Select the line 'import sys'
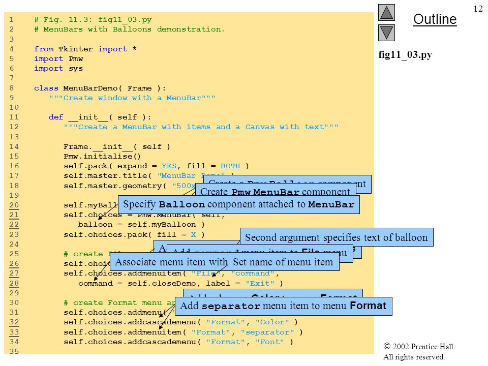 tap(58, 69)
